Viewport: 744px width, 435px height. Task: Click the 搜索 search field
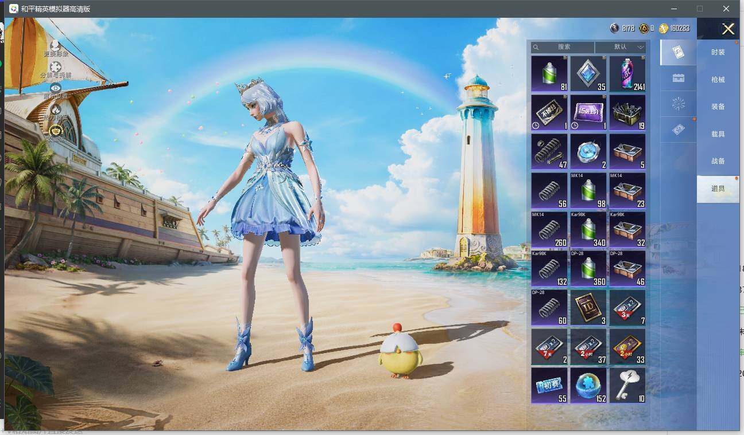pos(563,47)
